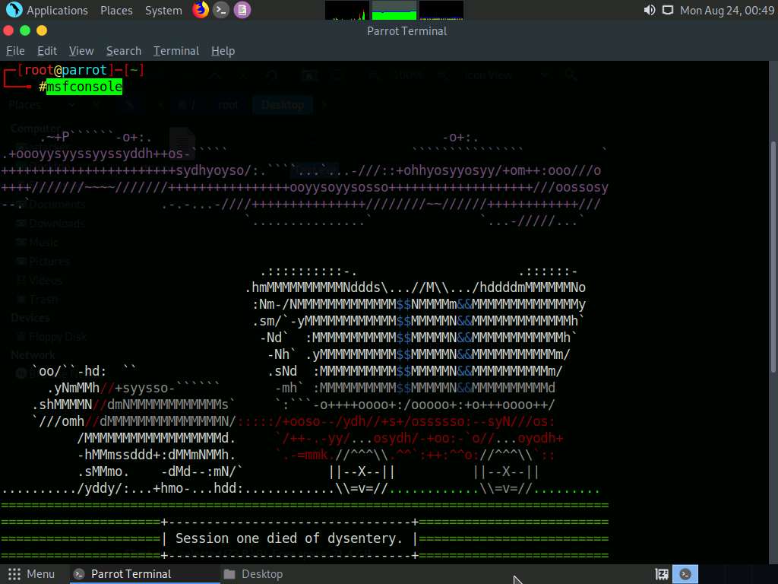The height and width of the screenshot is (584, 778).
Task: Open the terminal Help menu
Action: [x=223, y=51]
